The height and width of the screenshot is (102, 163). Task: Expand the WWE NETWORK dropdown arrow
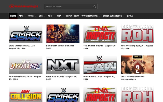pyautogui.click(x=99, y=16)
